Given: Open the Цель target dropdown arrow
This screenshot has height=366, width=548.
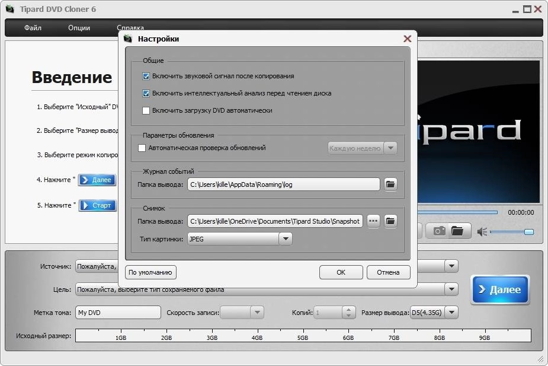Looking at the screenshot, I should click(451, 289).
